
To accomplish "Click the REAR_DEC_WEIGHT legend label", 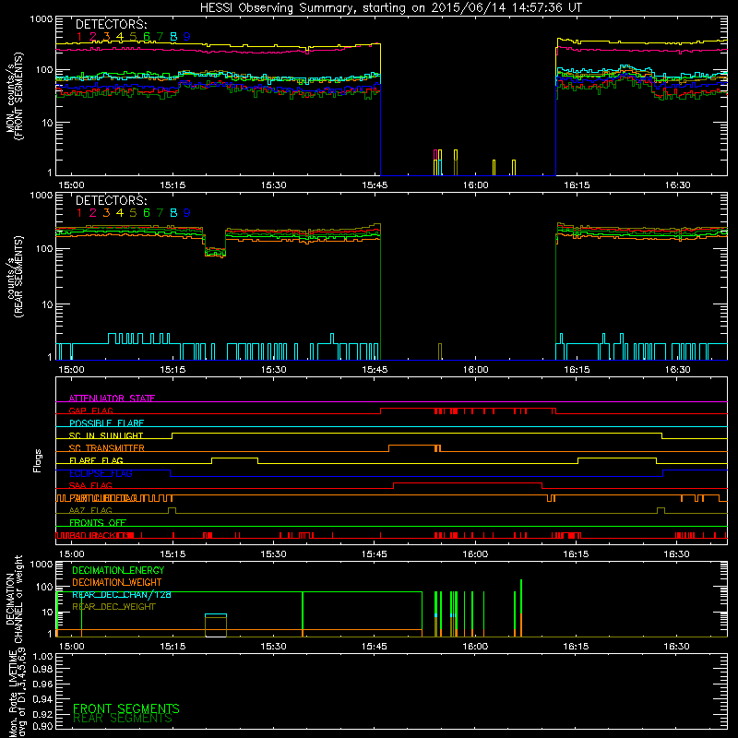I will (113, 607).
